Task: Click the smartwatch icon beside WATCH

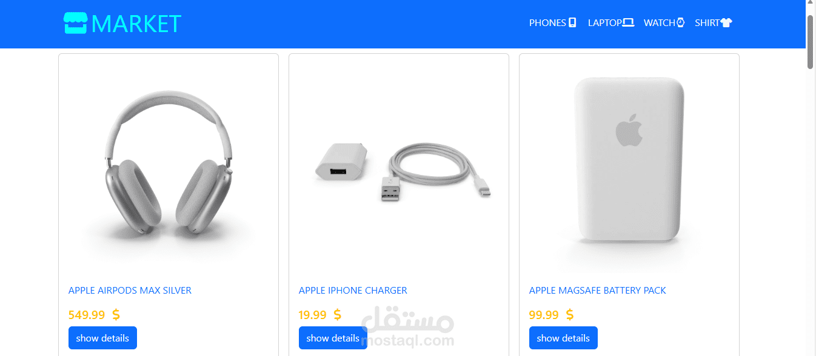Action: 680,23
